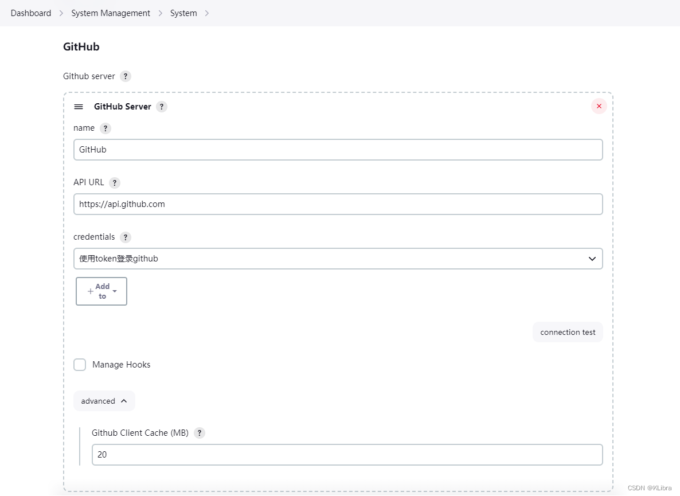Focus the Github Client Cache input
The height and width of the screenshot is (496, 680).
pyautogui.click(x=347, y=455)
